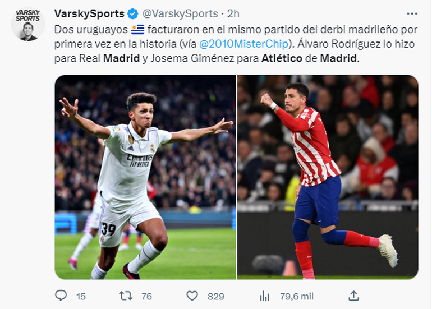View the Real Madrid player photo
Viewport: 432px width, 309px height.
click(x=145, y=177)
